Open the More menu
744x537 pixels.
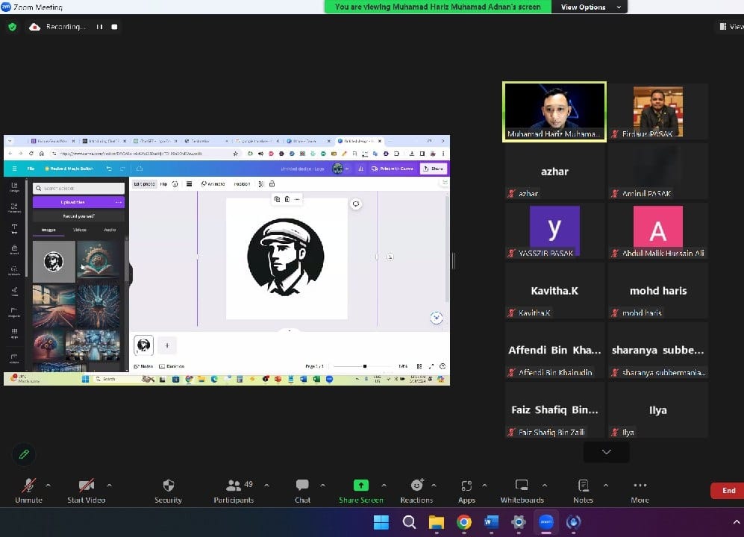pyautogui.click(x=640, y=486)
